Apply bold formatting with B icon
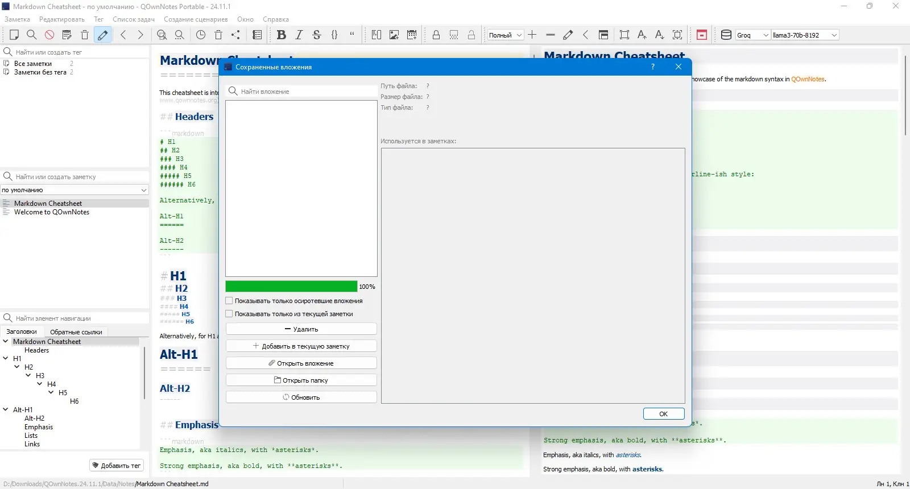The image size is (910, 489). [281, 35]
